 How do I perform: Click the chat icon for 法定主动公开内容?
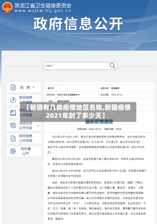[x=13, y=126]
